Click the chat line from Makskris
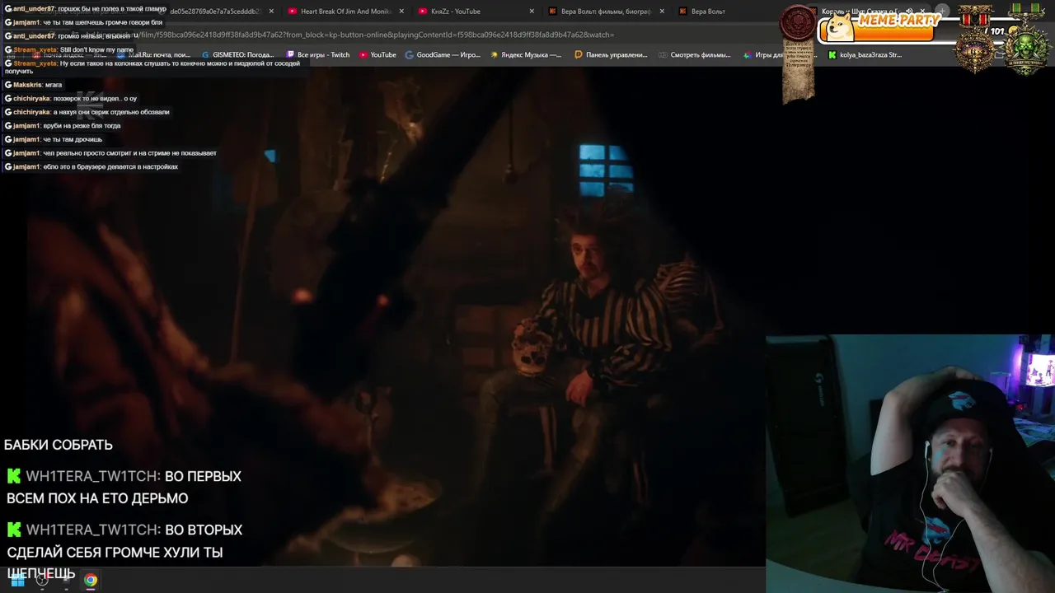1055x593 pixels. tap(34, 85)
